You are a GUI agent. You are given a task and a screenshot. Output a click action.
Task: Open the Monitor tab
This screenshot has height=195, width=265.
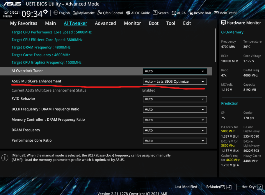pyautogui.click(x=133, y=23)
